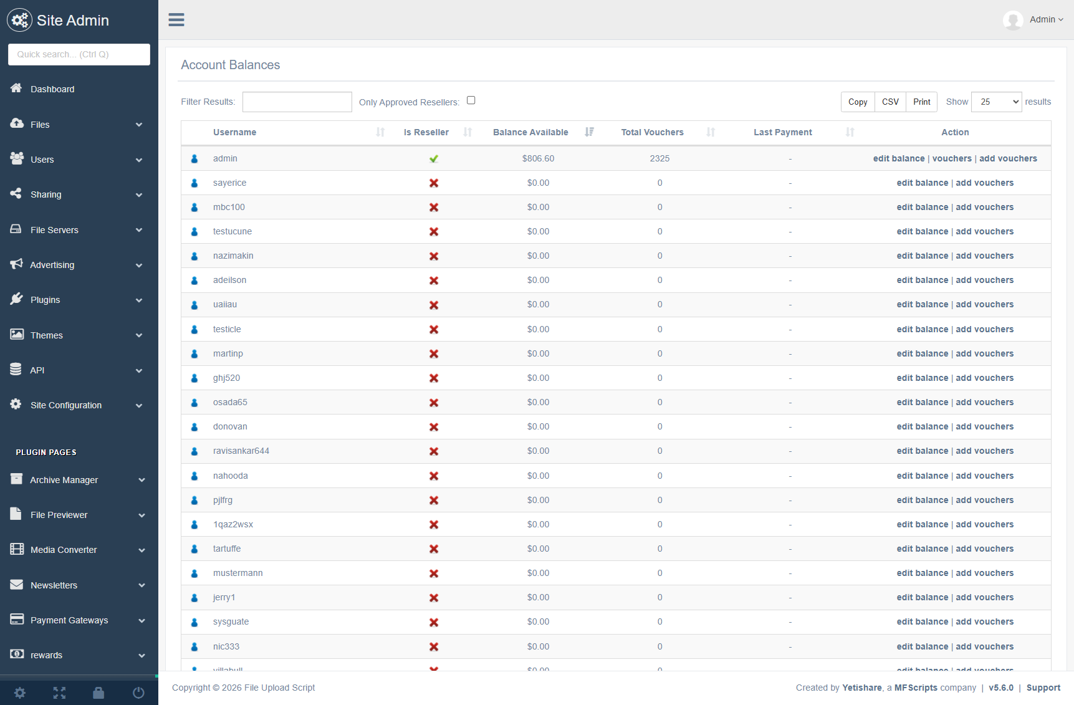This screenshot has width=1074, height=705.
Task: Expand the Files sidebar menu
Action: click(x=79, y=125)
